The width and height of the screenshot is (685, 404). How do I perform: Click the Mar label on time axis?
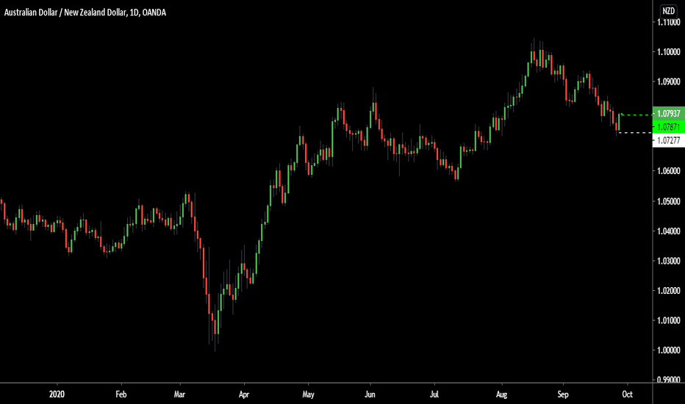point(179,394)
